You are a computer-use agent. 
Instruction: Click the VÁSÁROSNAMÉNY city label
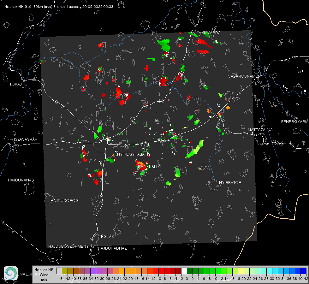coord(246,76)
